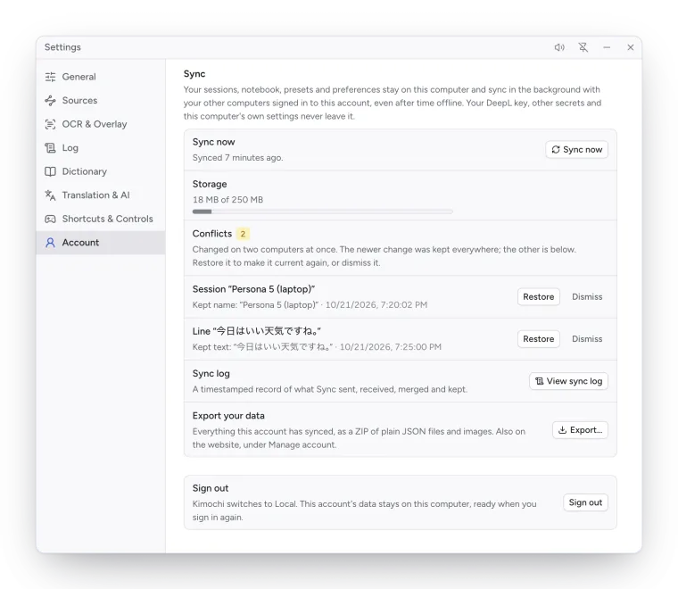This screenshot has width=678, height=589.
Task: Open the Sources settings section
Action: (x=100, y=100)
